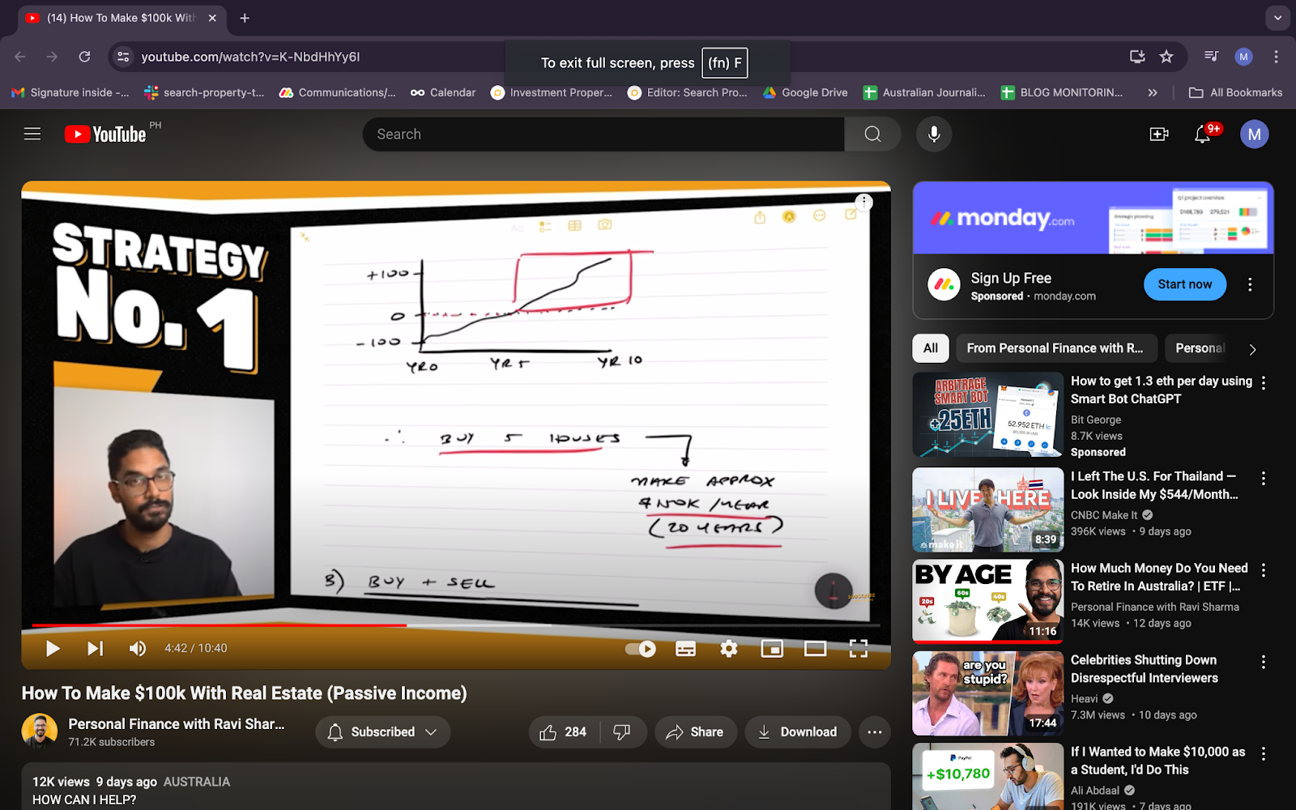Open video settings gear icon
The width and height of the screenshot is (1296, 810).
(x=729, y=648)
